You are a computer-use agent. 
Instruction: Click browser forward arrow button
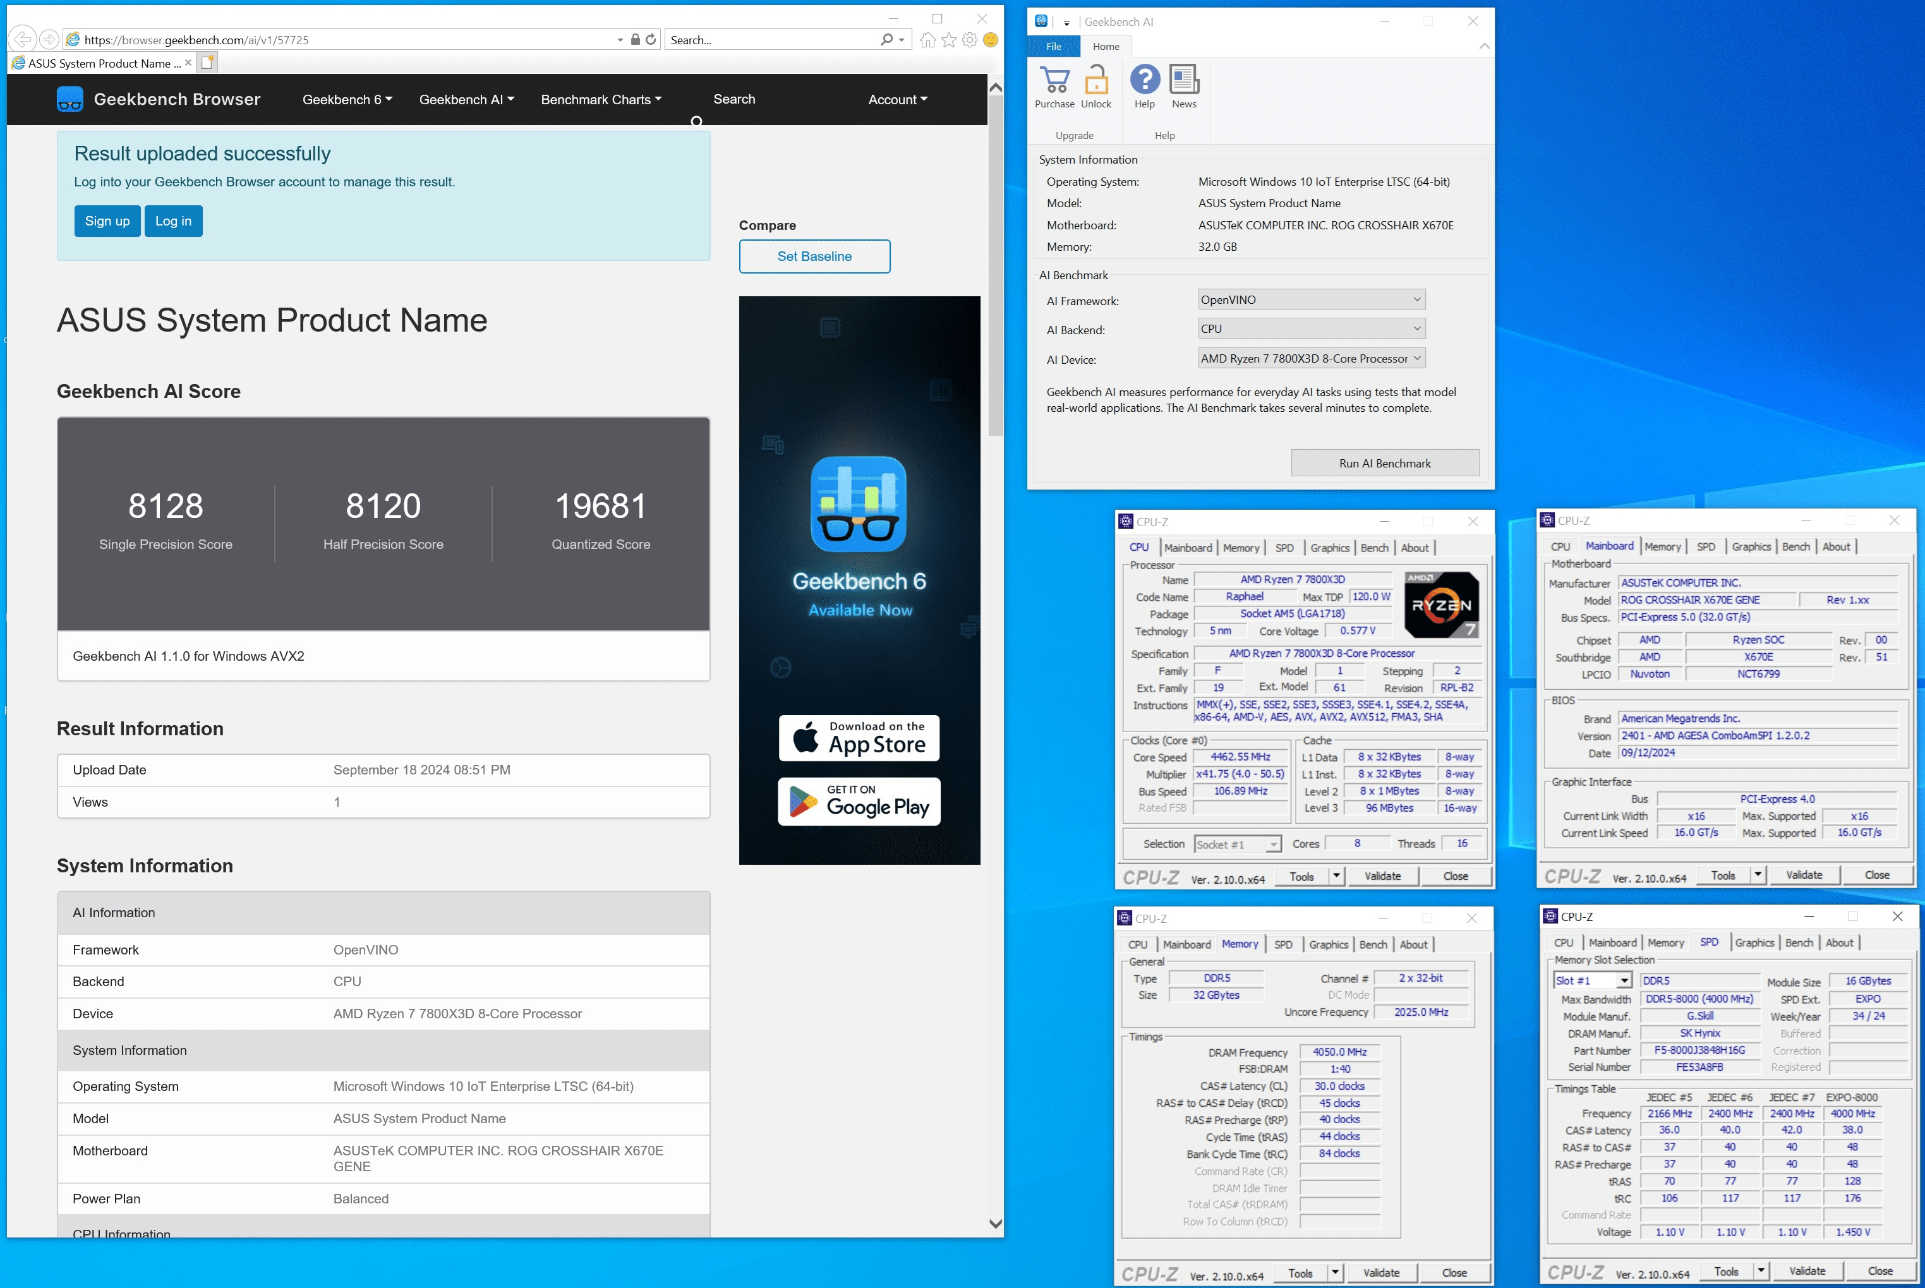(49, 39)
